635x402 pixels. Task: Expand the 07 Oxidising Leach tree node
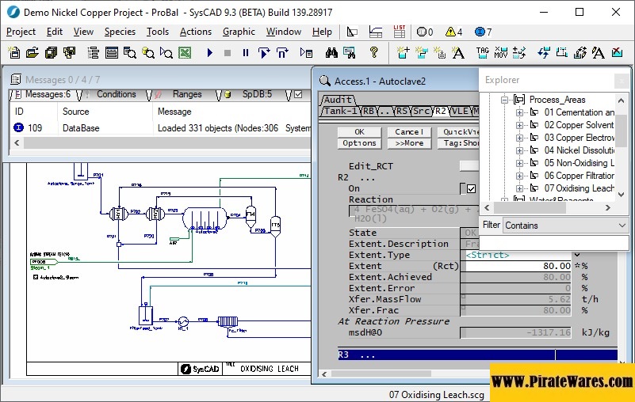pyautogui.click(x=519, y=188)
